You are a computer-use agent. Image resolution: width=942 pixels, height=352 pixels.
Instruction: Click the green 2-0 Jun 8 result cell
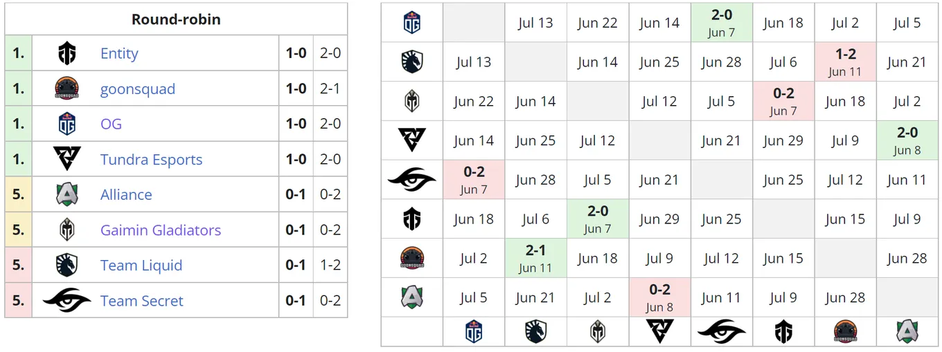(907, 140)
